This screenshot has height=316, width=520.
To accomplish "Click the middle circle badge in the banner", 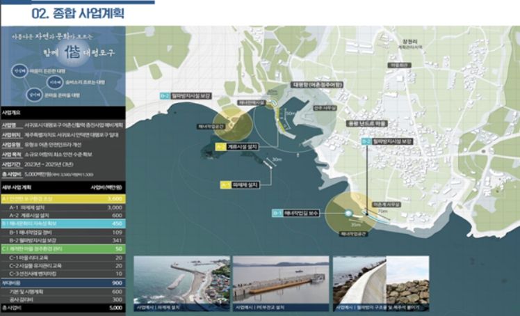I will [55, 82].
